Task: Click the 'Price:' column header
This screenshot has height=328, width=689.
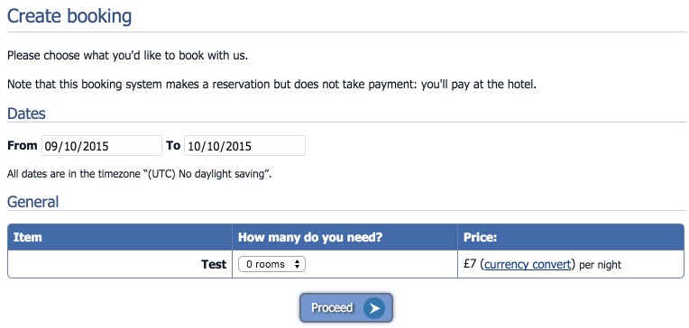Action: (x=481, y=237)
